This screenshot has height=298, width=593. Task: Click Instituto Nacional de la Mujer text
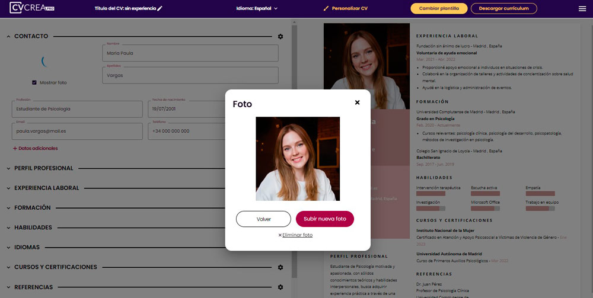click(x=445, y=230)
